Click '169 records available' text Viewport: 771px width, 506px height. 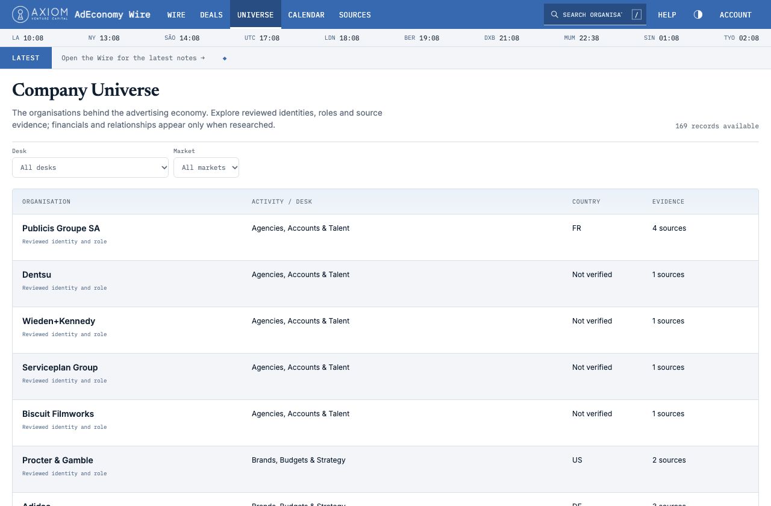717,126
